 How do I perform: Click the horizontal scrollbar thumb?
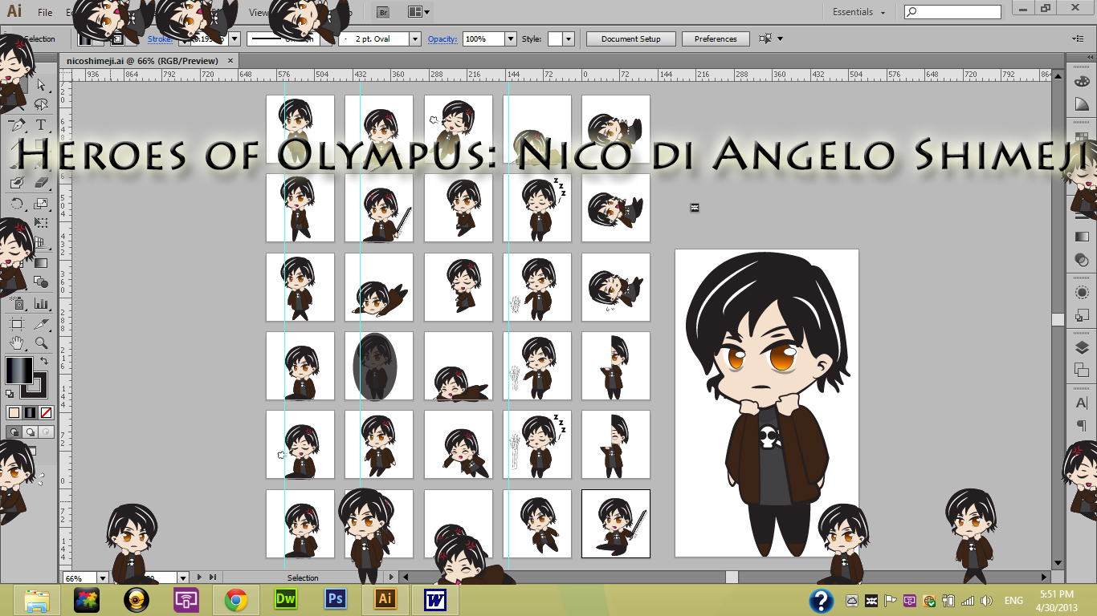click(732, 577)
